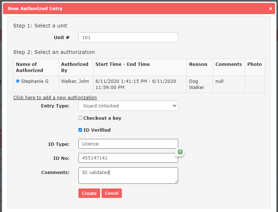Grab the Comments textarea resize handle
The height and width of the screenshot is (212, 278).
pyautogui.click(x=176, y=182)
